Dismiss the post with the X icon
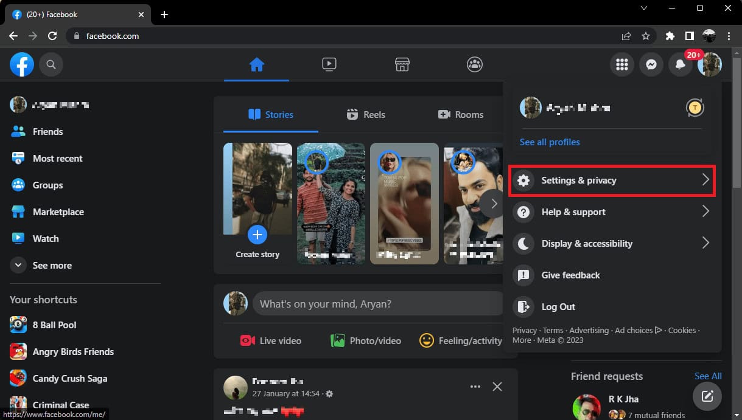Image resolution: width=742 pixels, height=420 pixels. [497, 387]
